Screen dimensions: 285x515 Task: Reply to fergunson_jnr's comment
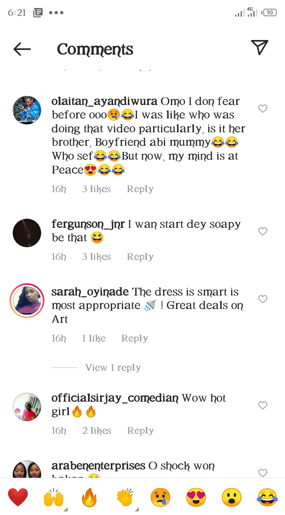140,257
